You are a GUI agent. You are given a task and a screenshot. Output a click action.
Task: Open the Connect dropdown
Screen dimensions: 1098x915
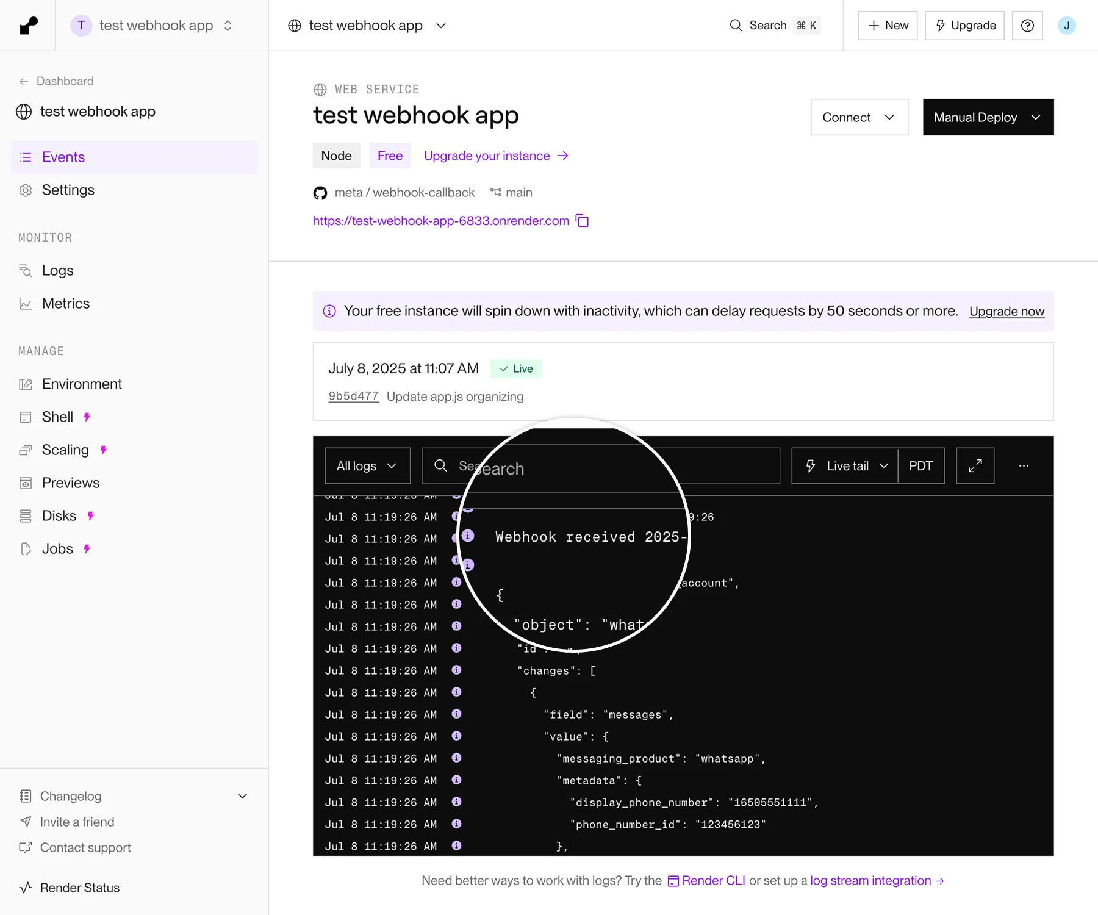(x=859, y=117)
